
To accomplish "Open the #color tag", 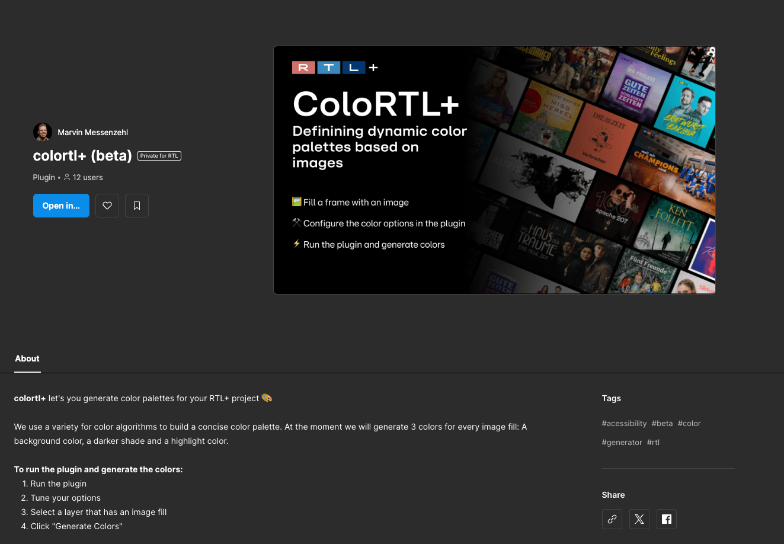I will [x=689, y=423].
